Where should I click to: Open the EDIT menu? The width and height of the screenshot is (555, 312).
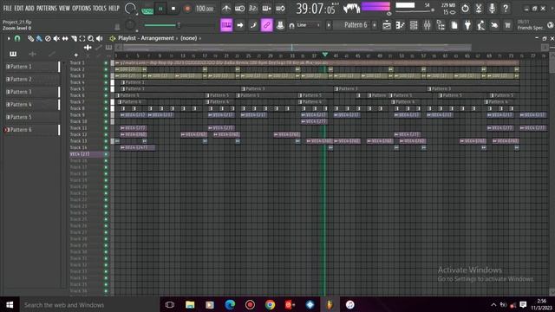pyautogui.click(x=19, y=8)
